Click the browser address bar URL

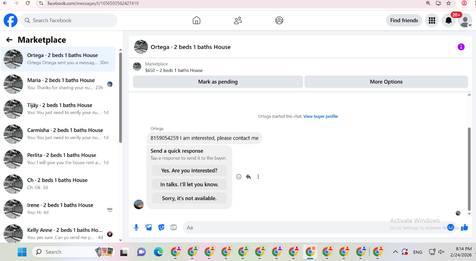coord(93,3)
